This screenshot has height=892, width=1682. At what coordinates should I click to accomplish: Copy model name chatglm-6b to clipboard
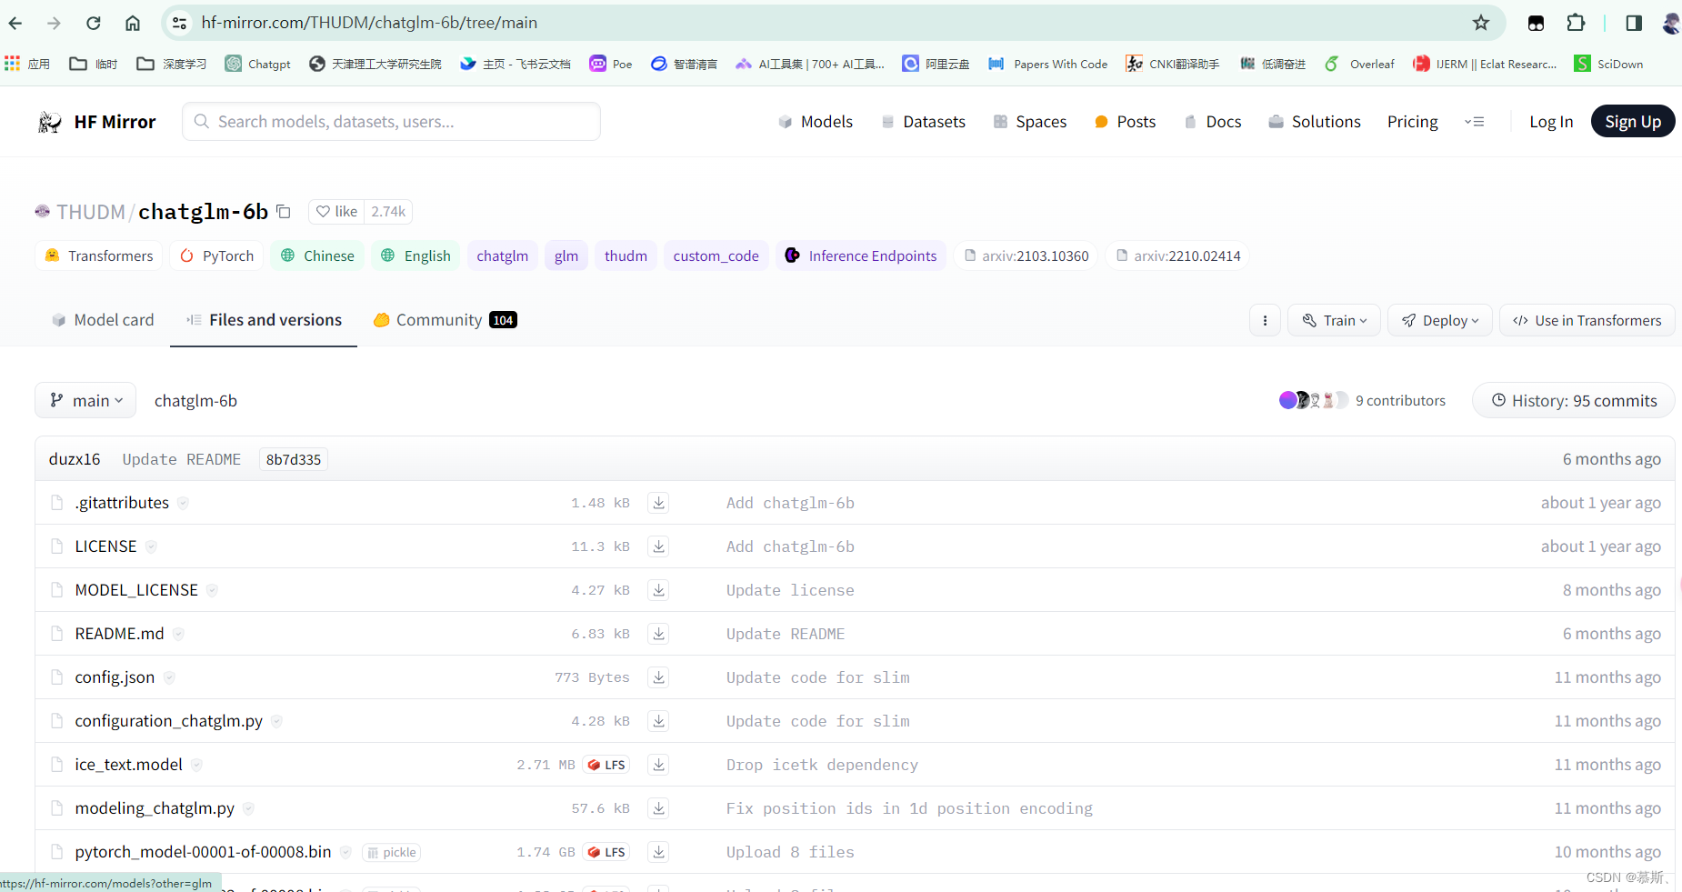coord(284,212)
